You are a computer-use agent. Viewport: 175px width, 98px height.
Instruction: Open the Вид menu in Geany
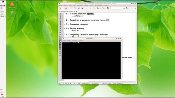point(75,5)
